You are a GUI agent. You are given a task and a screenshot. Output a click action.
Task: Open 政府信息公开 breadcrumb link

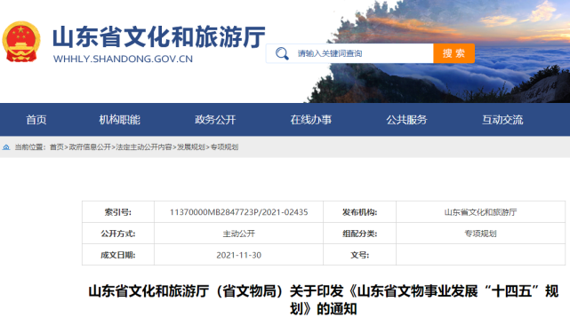pyautogui.click(x=90, y=147)
